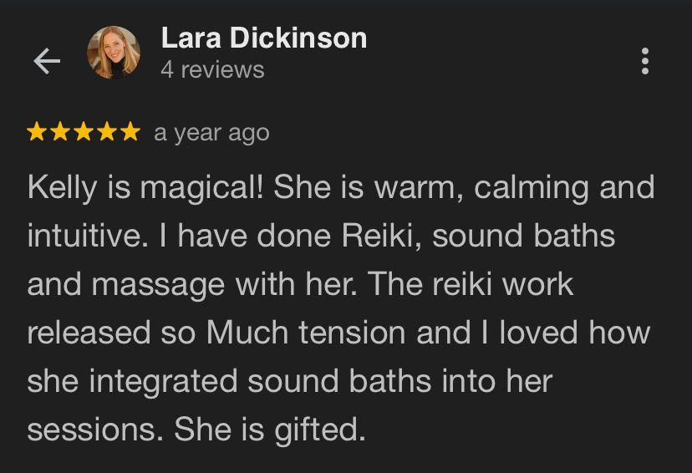Image resolution: width=692 pixels, height=473 pixels.
Task: Click the closing sentence 'She is gifted.'
Action: (270, 430)
